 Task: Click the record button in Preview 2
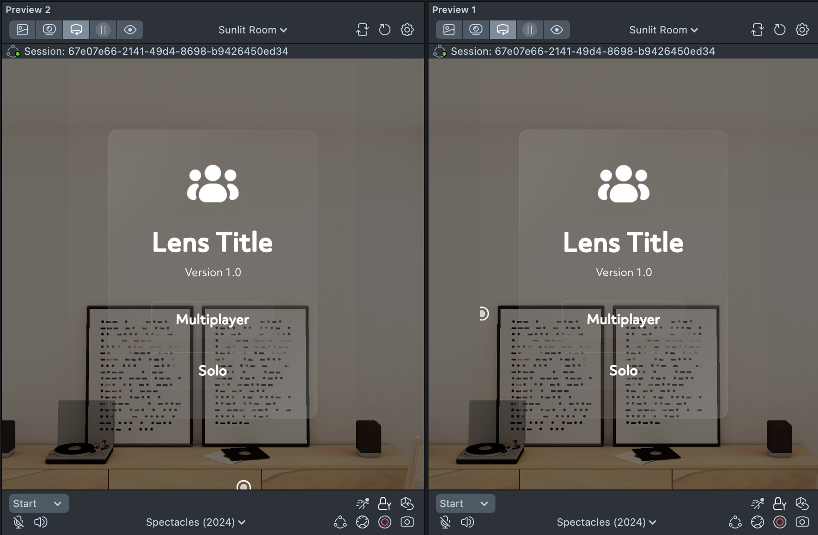point(385,522)
